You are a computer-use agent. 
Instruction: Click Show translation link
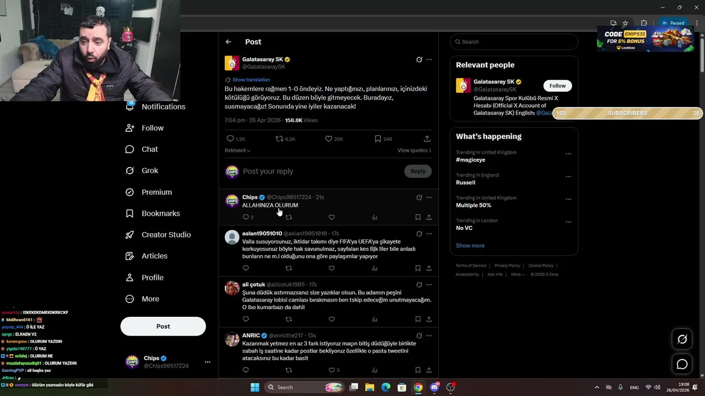click(x=251, y=80)
